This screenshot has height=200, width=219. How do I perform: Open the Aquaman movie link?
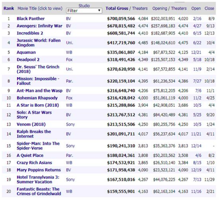tap(26, 52)
